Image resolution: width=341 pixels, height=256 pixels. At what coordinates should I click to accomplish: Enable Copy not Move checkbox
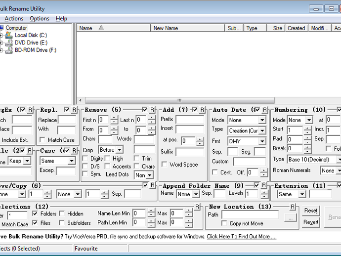pyautogui.click(x=224, y=223)
